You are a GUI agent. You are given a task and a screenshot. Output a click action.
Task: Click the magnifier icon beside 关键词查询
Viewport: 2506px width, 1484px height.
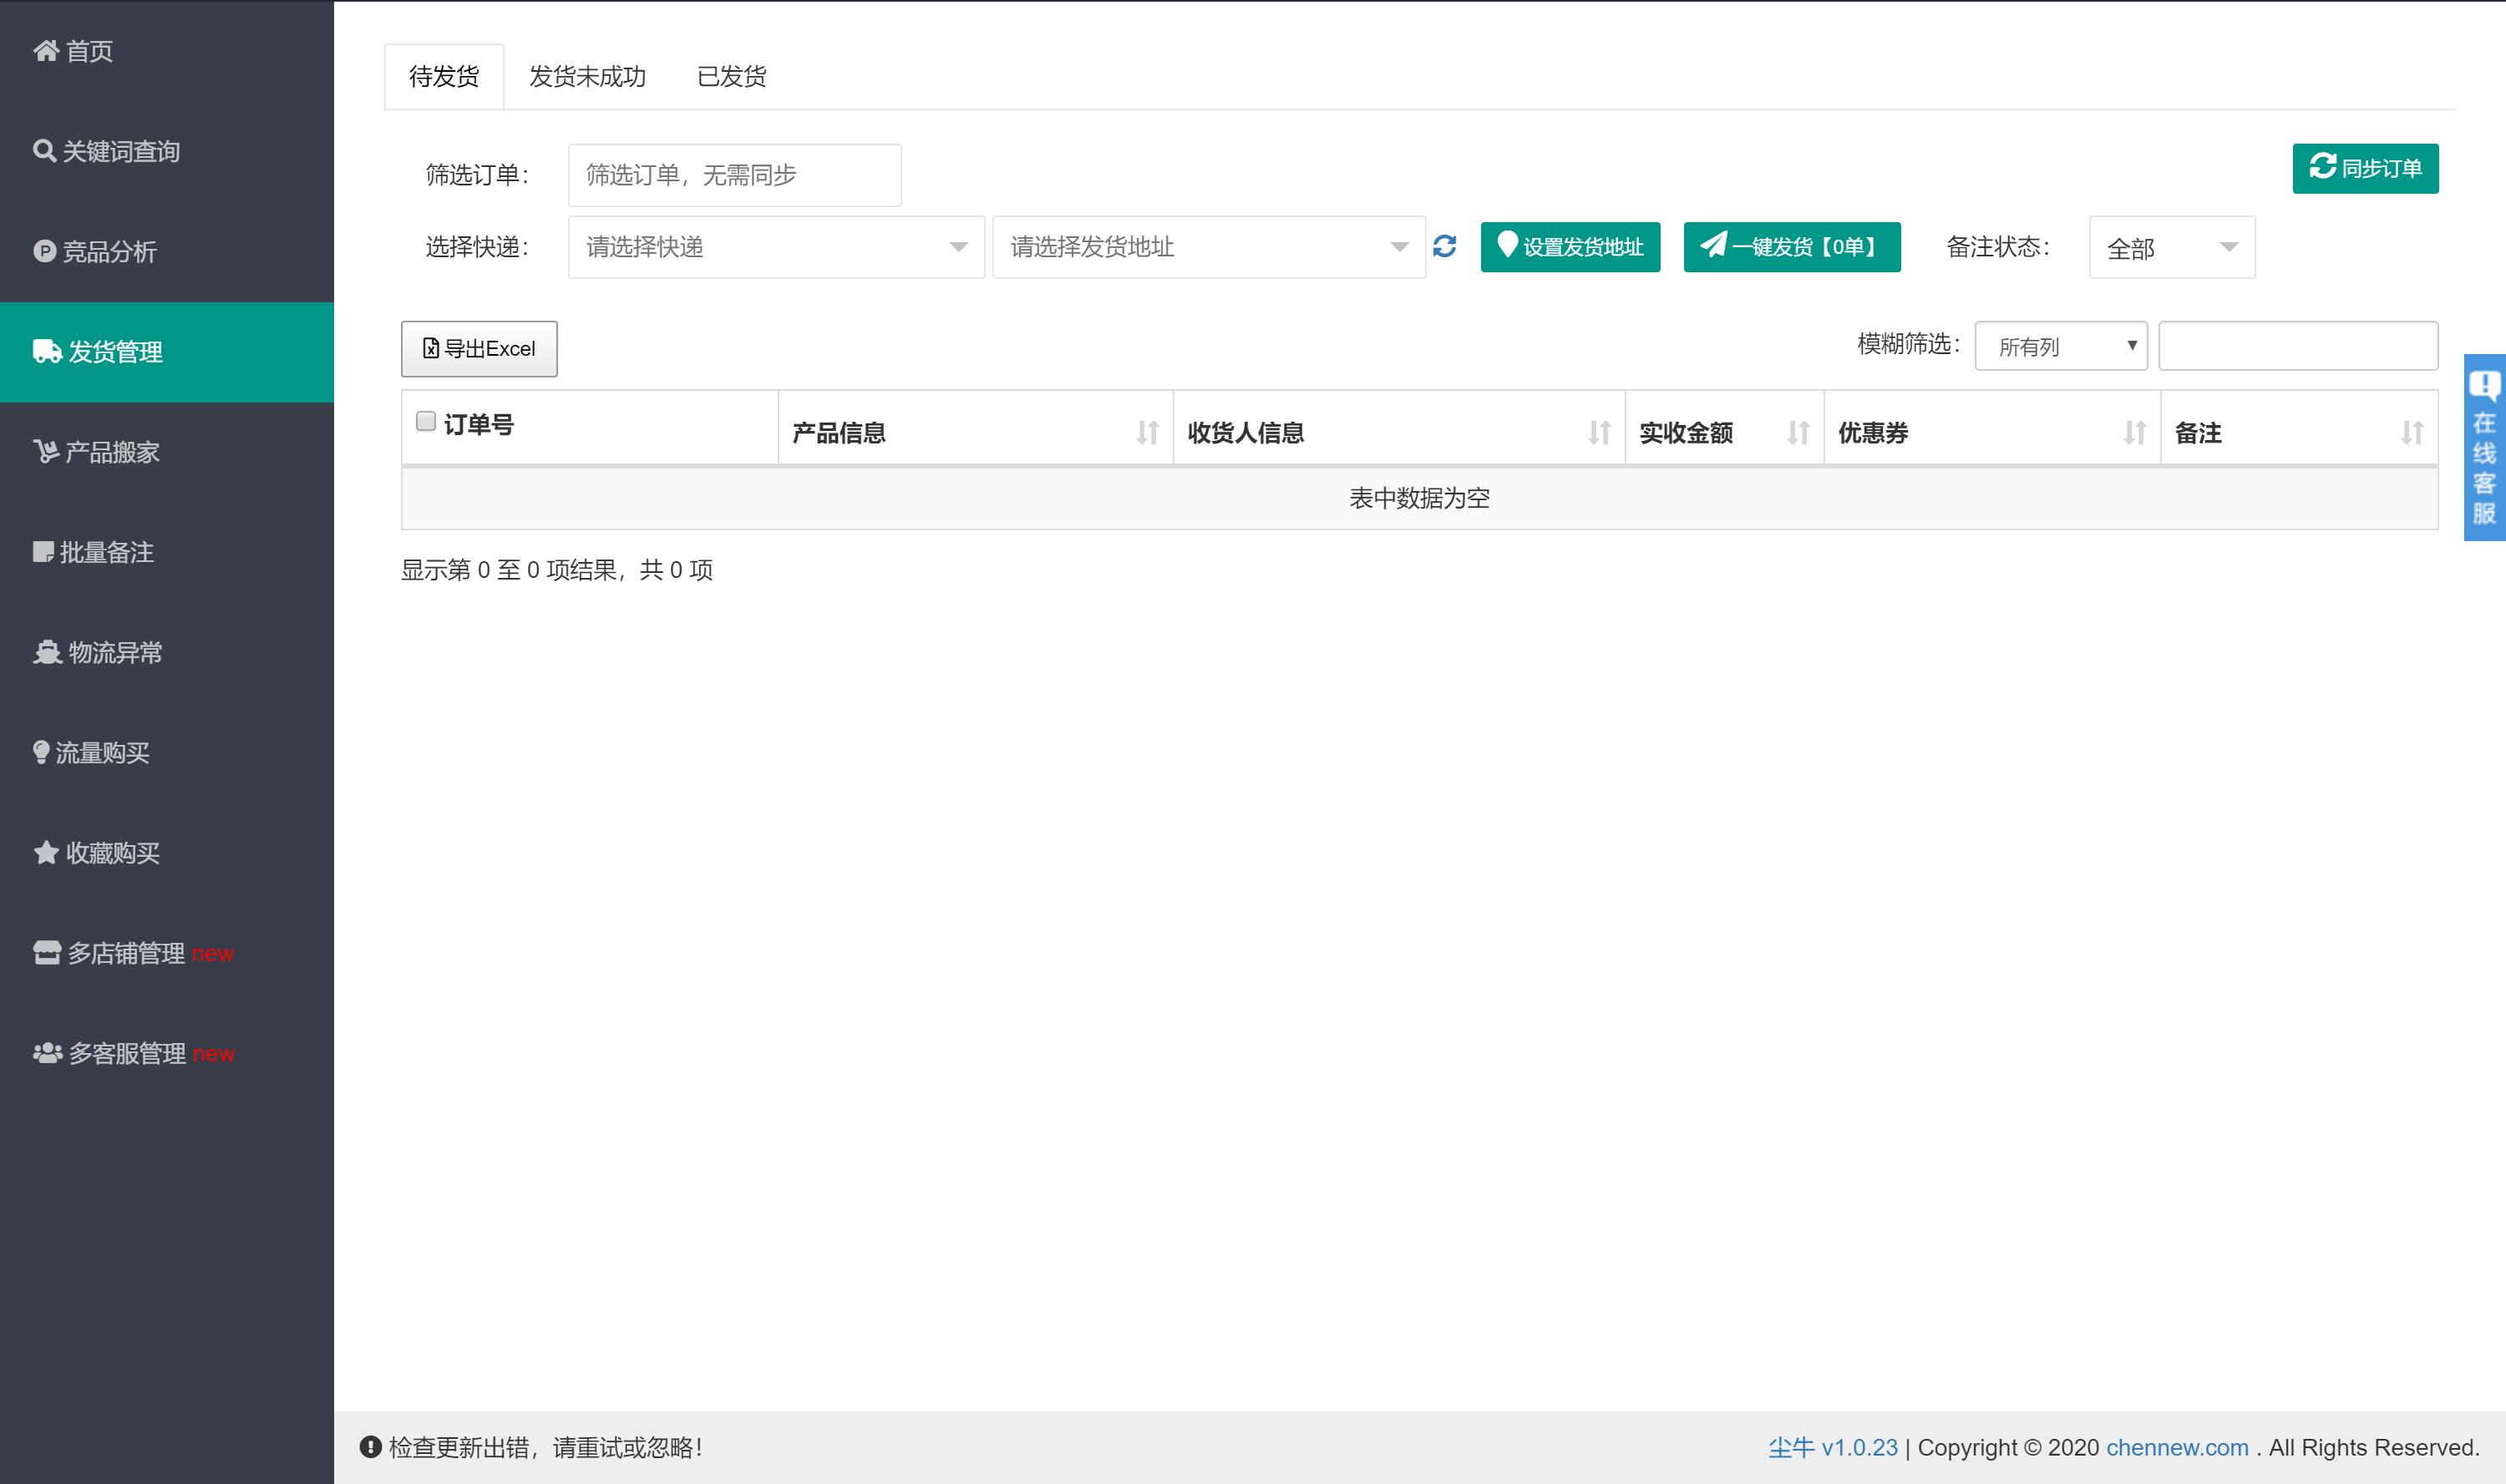[x=45, y=151]
